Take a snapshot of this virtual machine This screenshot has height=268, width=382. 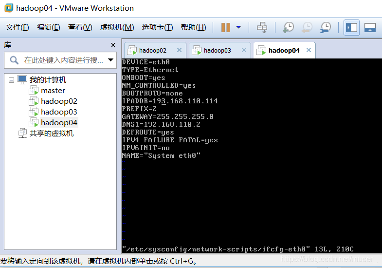click(288, 27)
